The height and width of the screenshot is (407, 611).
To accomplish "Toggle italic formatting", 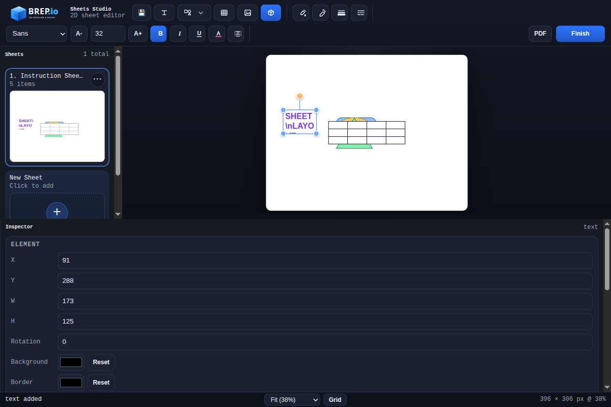I will tap(178, 34).
